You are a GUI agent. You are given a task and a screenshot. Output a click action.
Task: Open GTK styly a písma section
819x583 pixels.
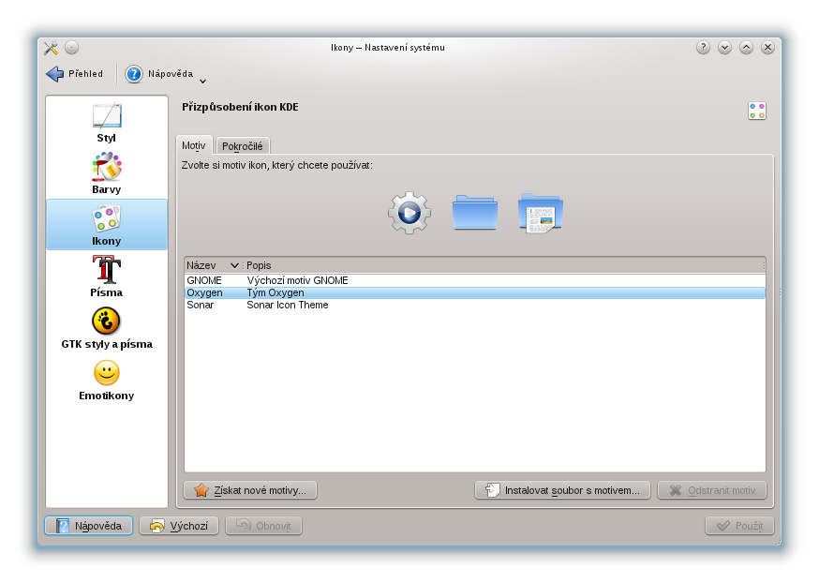pos(107,328)
